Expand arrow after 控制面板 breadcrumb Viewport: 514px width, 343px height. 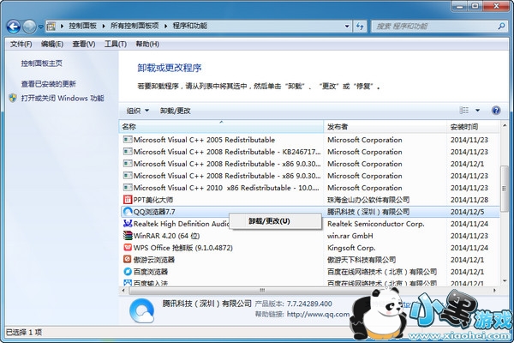pos(104,26)
